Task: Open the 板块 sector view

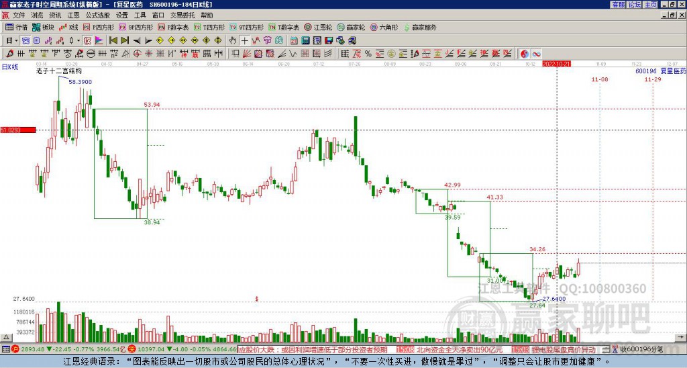Action: [44, 27]
